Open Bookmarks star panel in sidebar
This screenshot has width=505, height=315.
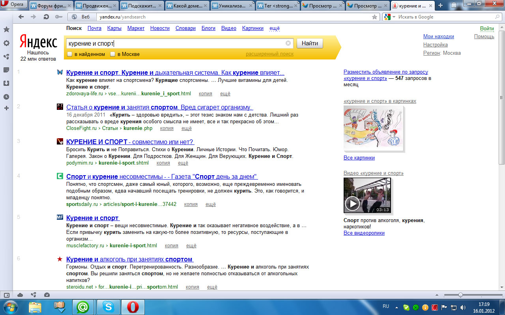click(6, 30)
